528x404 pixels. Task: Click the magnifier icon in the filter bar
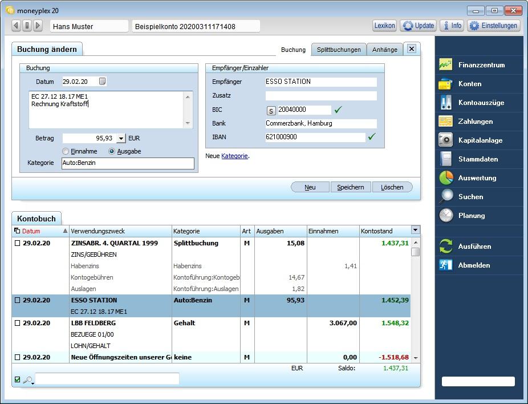pyautogui.click(x=29, y=379)
